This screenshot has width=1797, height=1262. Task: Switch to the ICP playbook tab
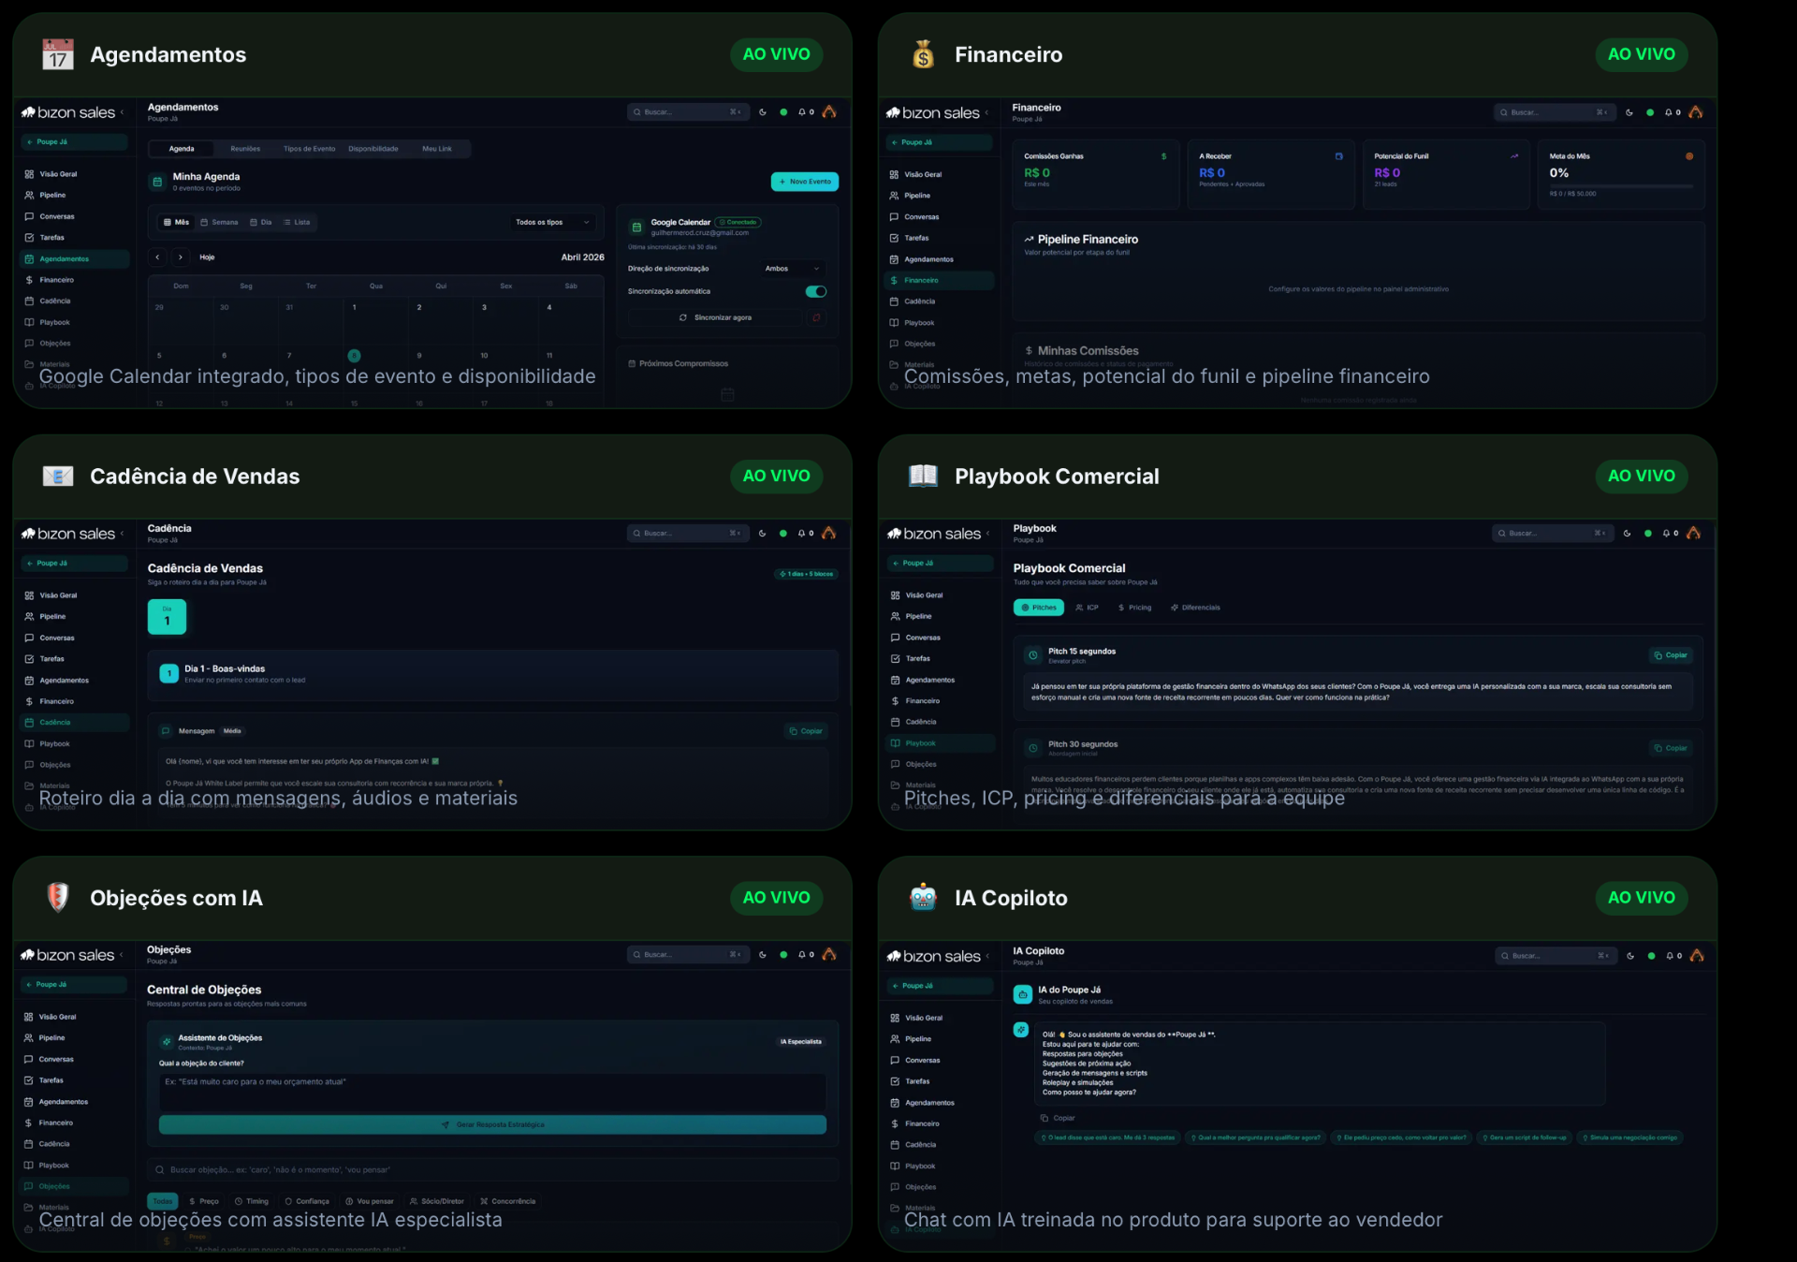click(1087, 608)
